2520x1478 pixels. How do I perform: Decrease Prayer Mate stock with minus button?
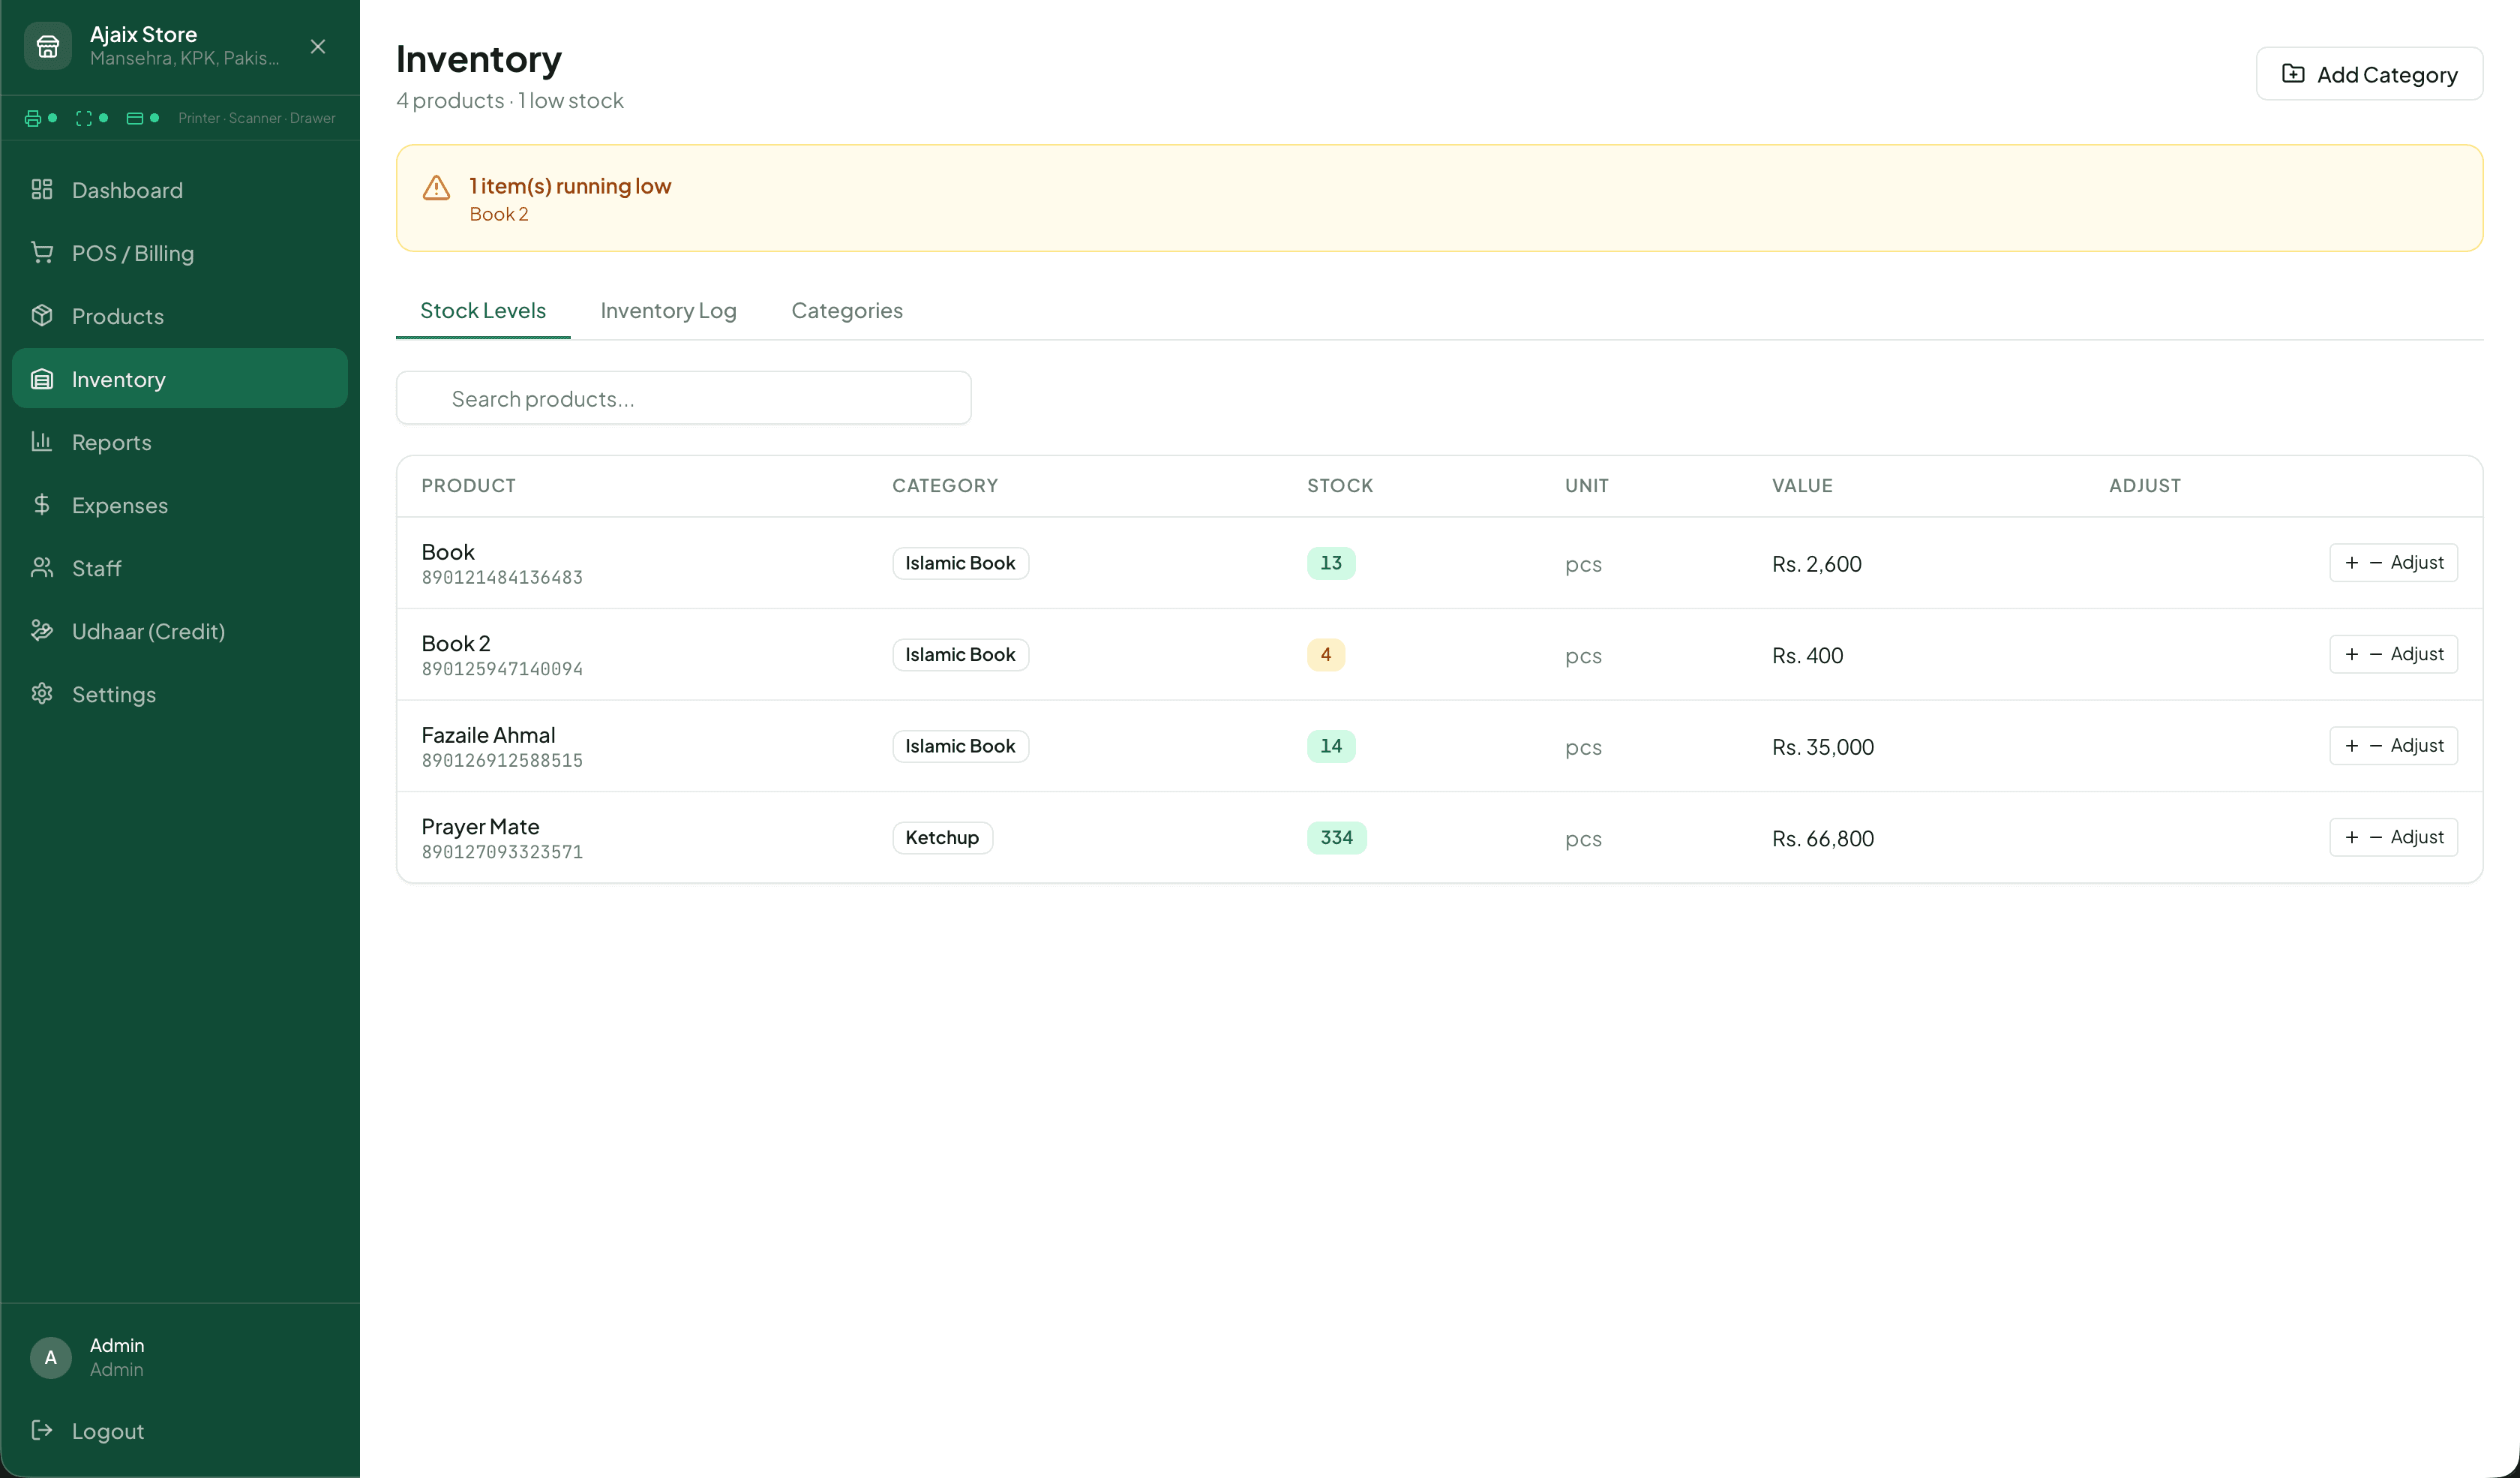[x=2377, y=837]
